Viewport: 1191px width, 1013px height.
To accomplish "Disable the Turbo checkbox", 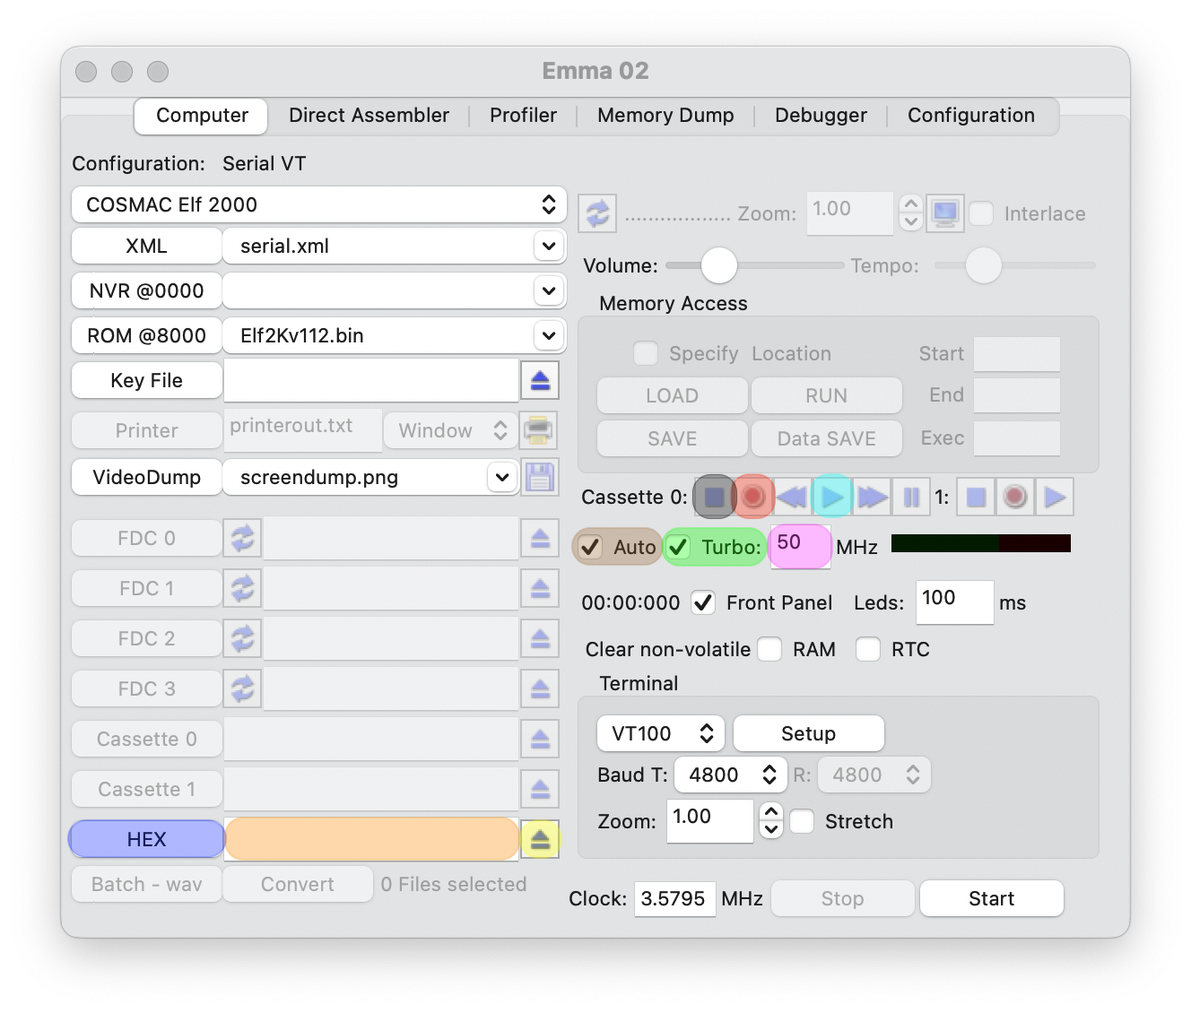I will [679, 547].
